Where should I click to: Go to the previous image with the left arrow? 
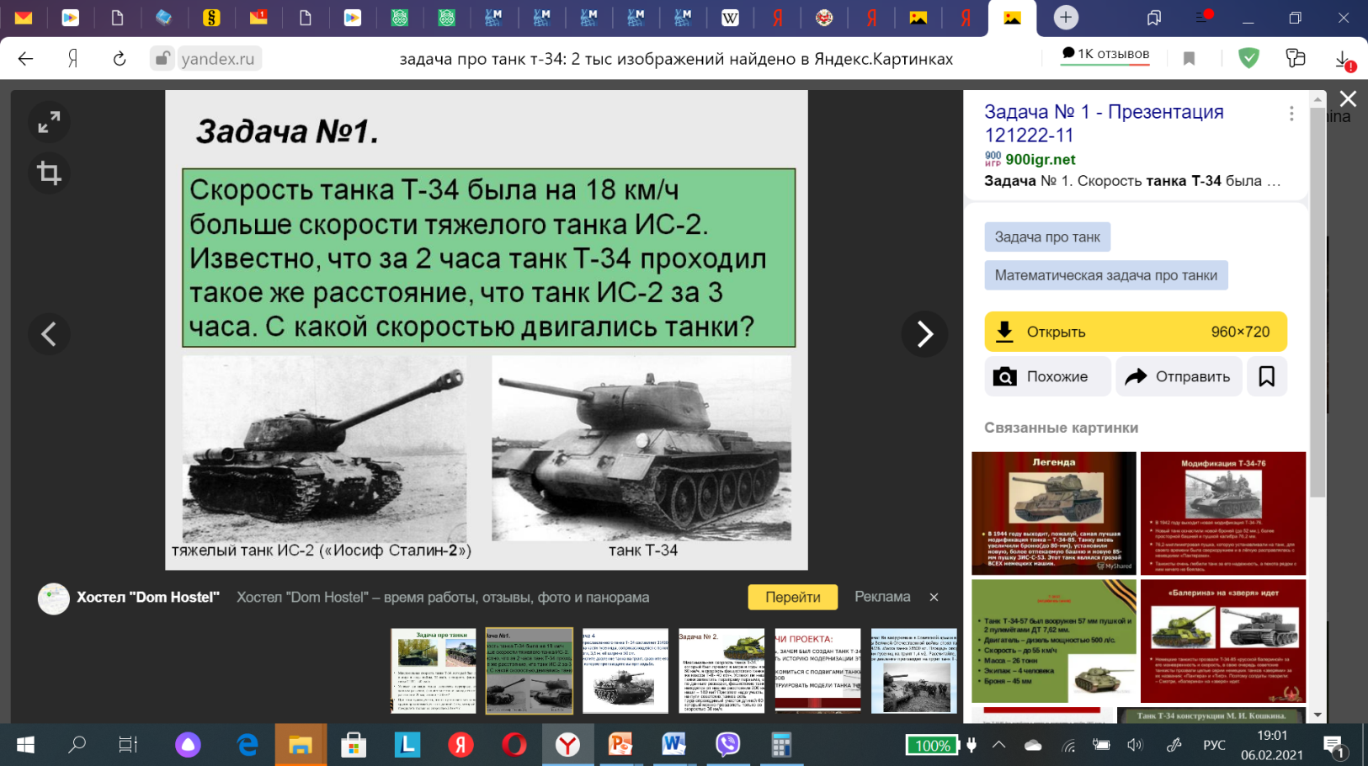click(49, 334)
